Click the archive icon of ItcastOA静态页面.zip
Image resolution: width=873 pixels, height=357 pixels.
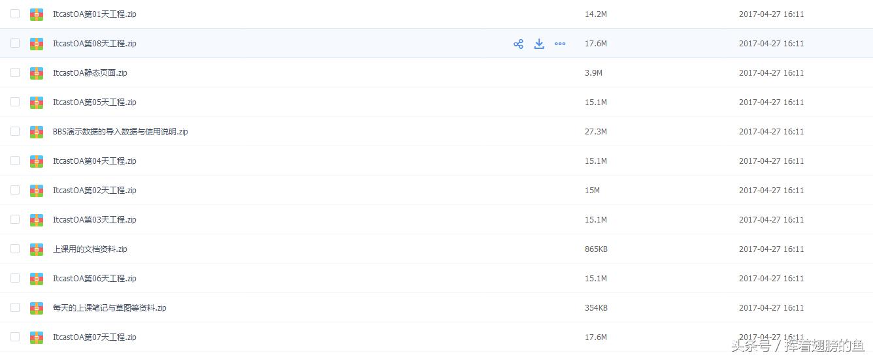coord(37,73)
